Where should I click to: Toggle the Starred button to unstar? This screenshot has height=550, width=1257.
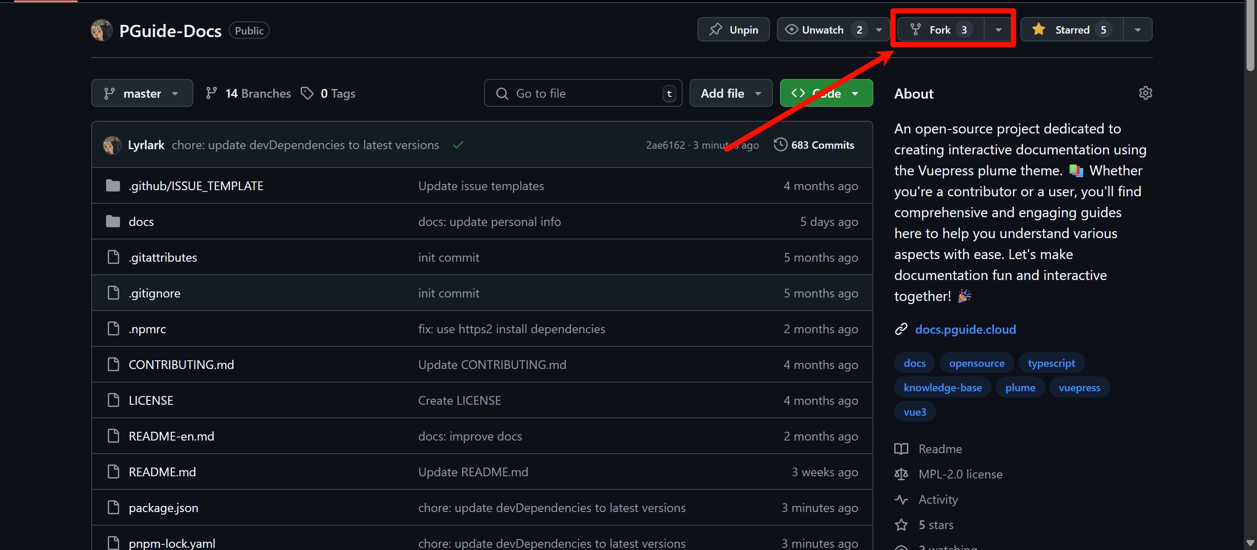point(1072,30)
